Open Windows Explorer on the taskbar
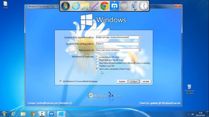The height and width of the screenshot is (117, 209). [23, 114]
